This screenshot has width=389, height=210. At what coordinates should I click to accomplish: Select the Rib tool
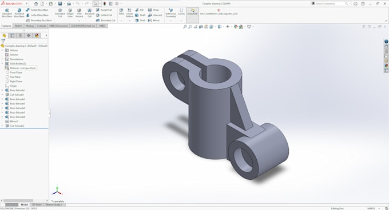140,10
